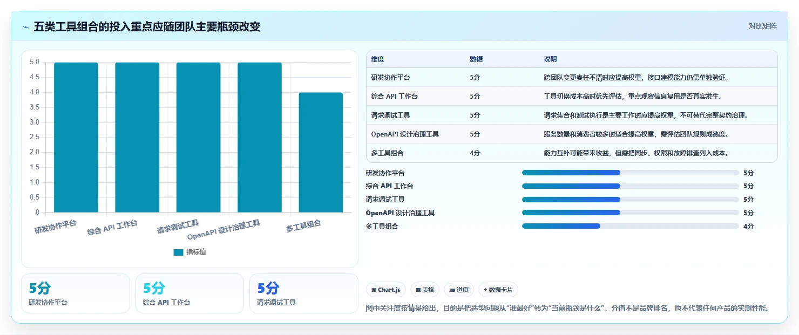Click 多工具组合 cell in the table
The width and height of the screenshot is (799, 335).
pyautogui.click(x=387, y=153)
